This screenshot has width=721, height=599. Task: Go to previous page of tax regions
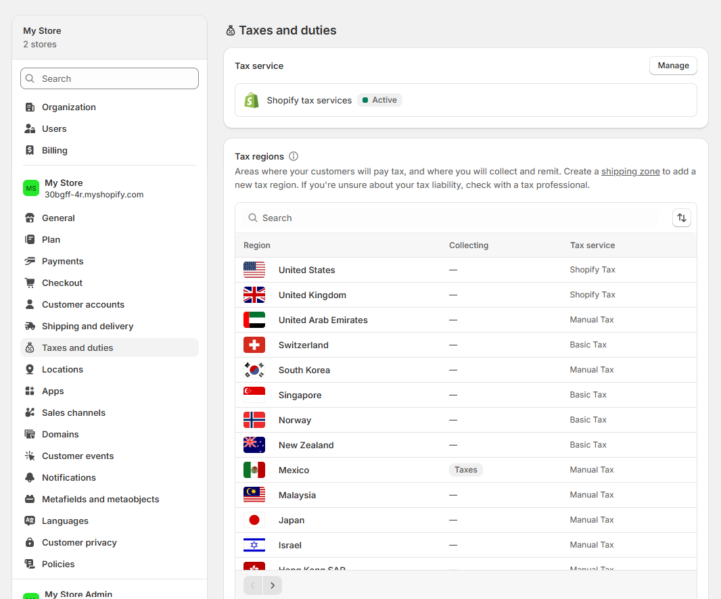click(x=253, y=585)
